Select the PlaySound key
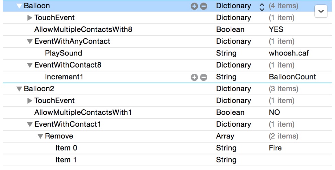The width and height of the screenshot is (335, 170). point(63,53)
